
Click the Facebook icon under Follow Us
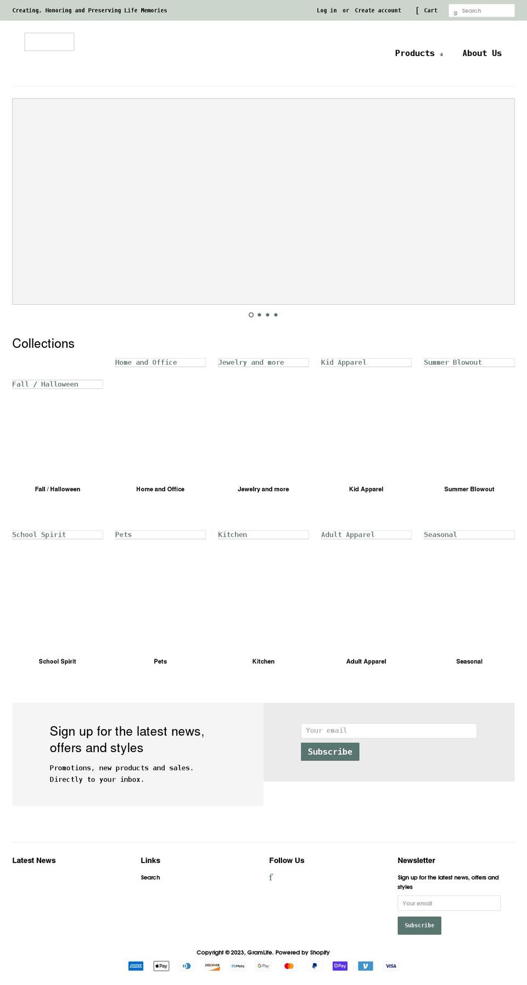[x=271, y=877]
